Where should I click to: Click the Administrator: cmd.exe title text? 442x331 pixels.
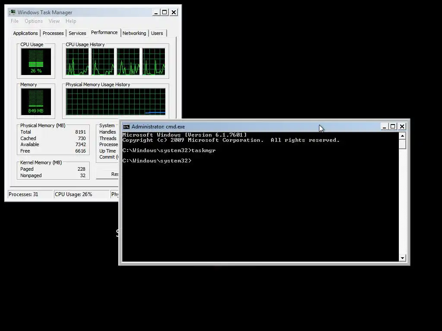point(158,127)
